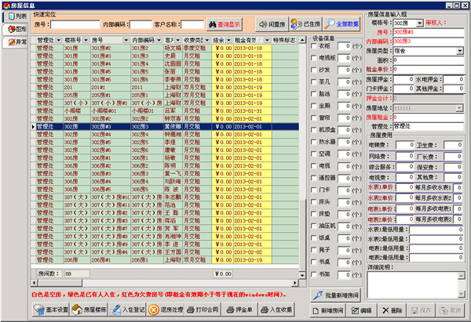
Task: Show 全部数据 all data
Action: click(x=341, y=24)
